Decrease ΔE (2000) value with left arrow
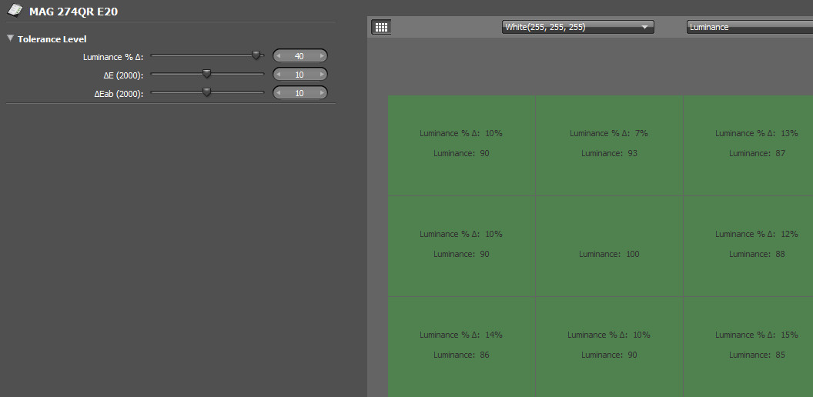 click(x=279, y=75)
